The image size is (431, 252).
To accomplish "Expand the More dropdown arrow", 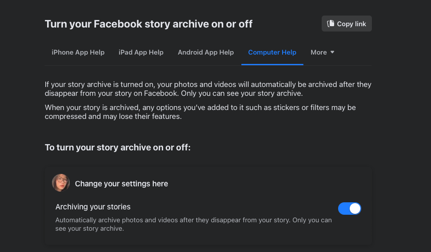I will point(332,52).
